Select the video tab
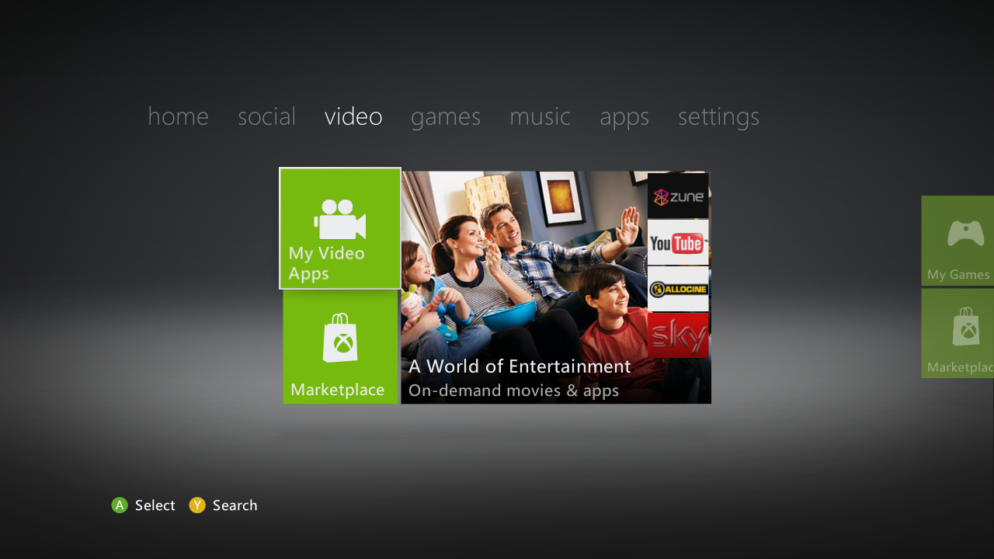The width and height of the screenshot is (994, 559). 353,116
